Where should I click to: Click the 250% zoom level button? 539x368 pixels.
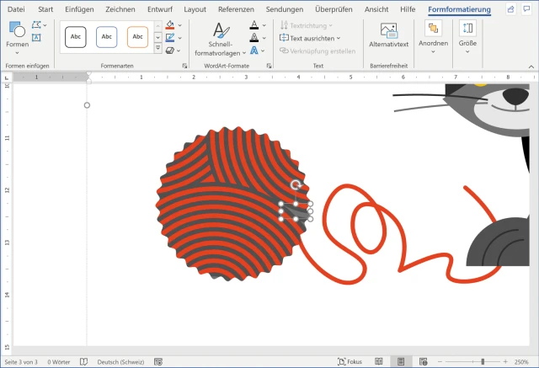[522, 361]
